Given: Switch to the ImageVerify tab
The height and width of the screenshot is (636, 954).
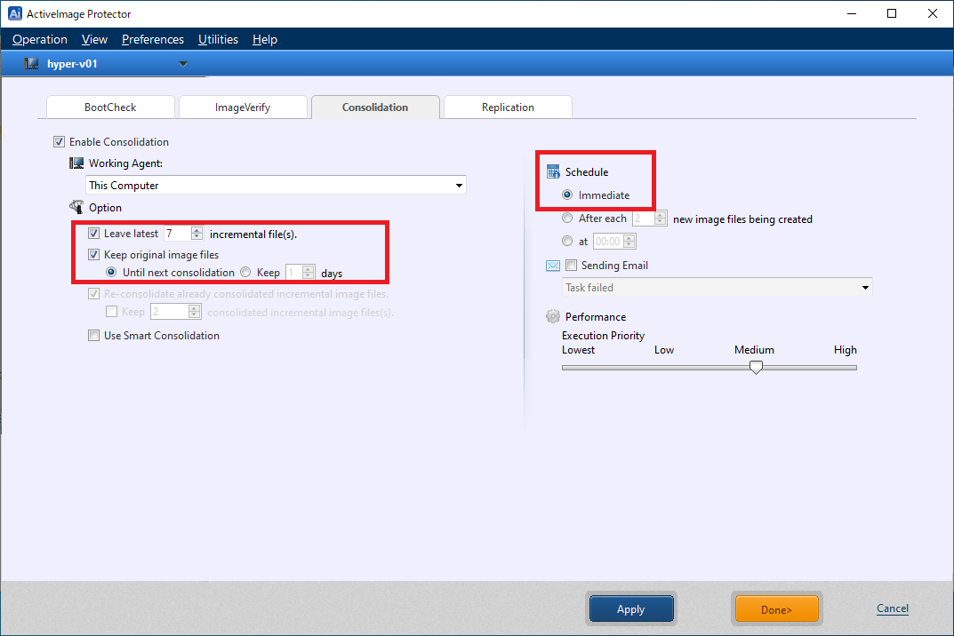Looking at the screenshot, I should [x=243, y=107].
